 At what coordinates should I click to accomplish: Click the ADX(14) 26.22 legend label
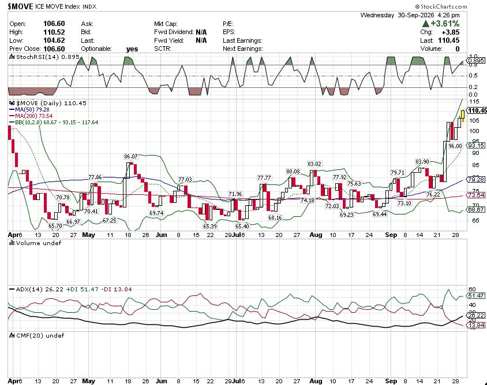(x=36, y=289)
